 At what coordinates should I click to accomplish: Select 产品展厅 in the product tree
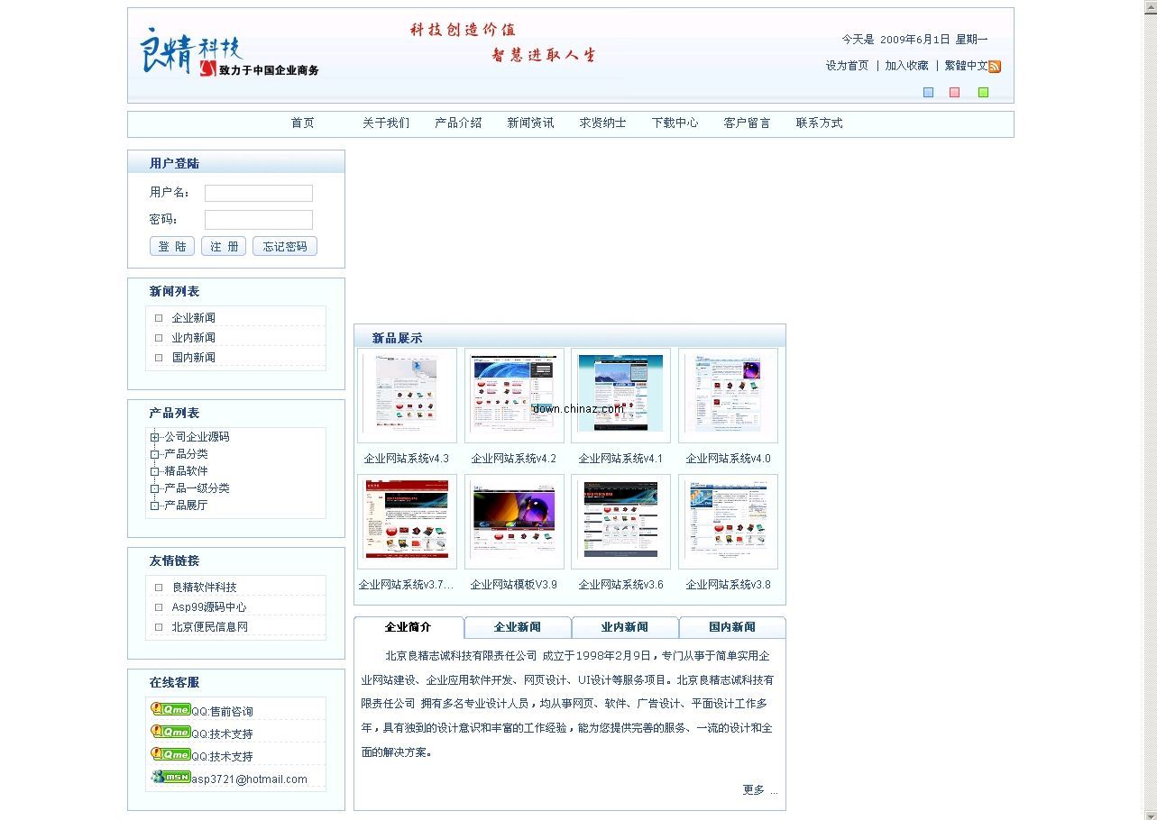186,506
